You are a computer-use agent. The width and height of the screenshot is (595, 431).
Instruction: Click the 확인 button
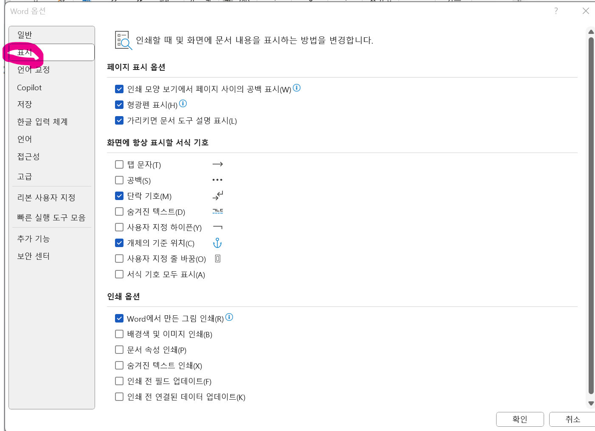pyautogui.click(x=520, y=419)
